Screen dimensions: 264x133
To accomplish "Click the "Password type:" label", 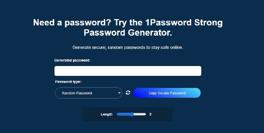I will 68,82.
